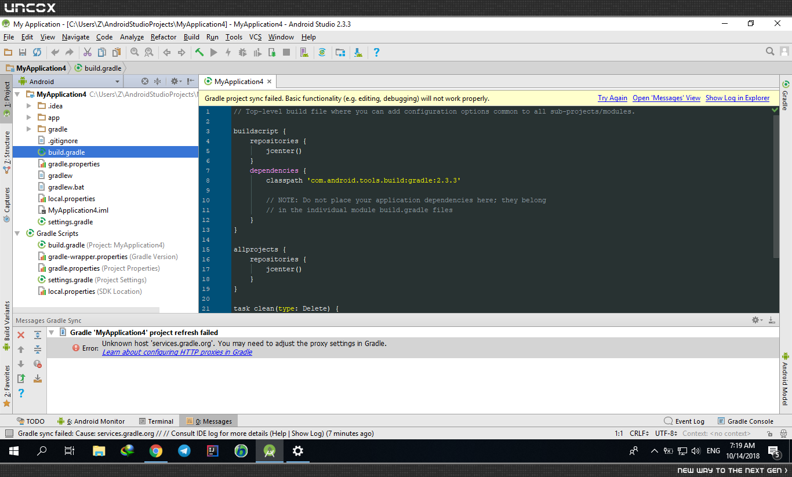Click the Save All toolbar icon

point(23,52)
